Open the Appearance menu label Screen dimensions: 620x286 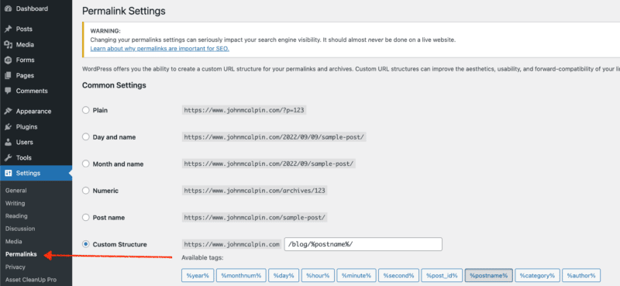point(33,111)
